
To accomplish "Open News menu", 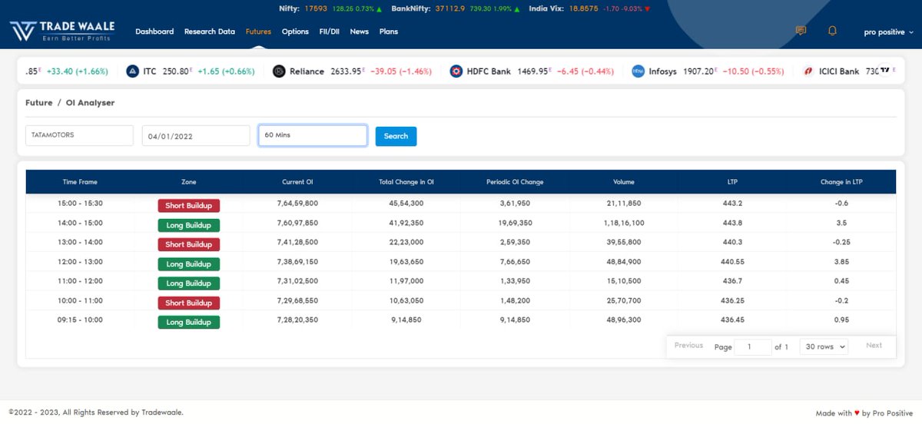I will tap(359, 31).
